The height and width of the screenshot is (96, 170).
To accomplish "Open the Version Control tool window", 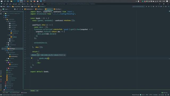I will (x=15, y=93).
